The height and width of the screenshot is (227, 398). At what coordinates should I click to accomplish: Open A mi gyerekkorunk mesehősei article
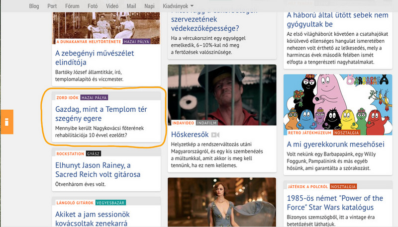(x=335, y=145)
